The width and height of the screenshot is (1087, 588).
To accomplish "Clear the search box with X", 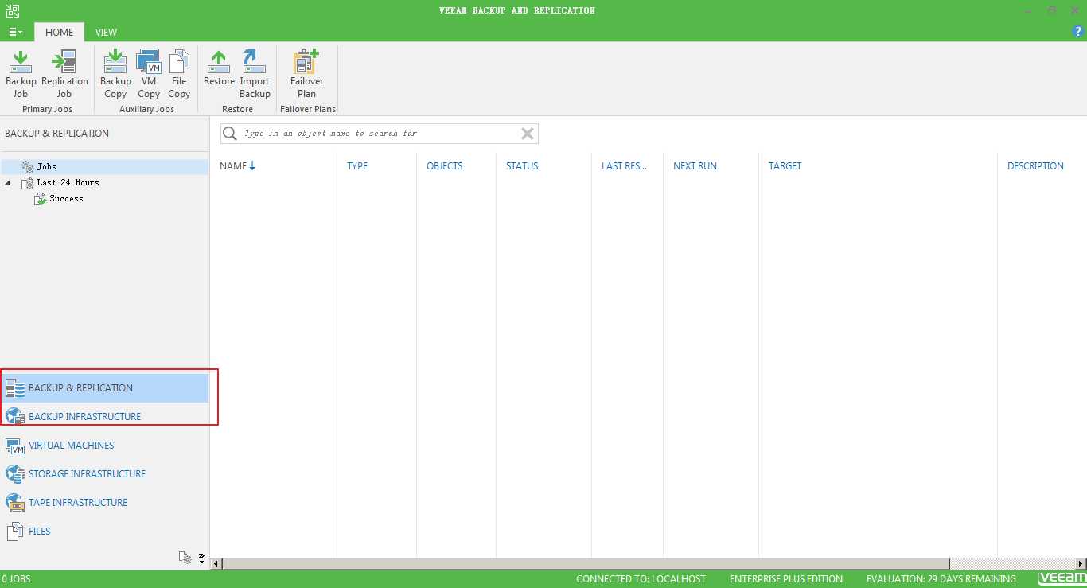I will (x=528, y=134).
